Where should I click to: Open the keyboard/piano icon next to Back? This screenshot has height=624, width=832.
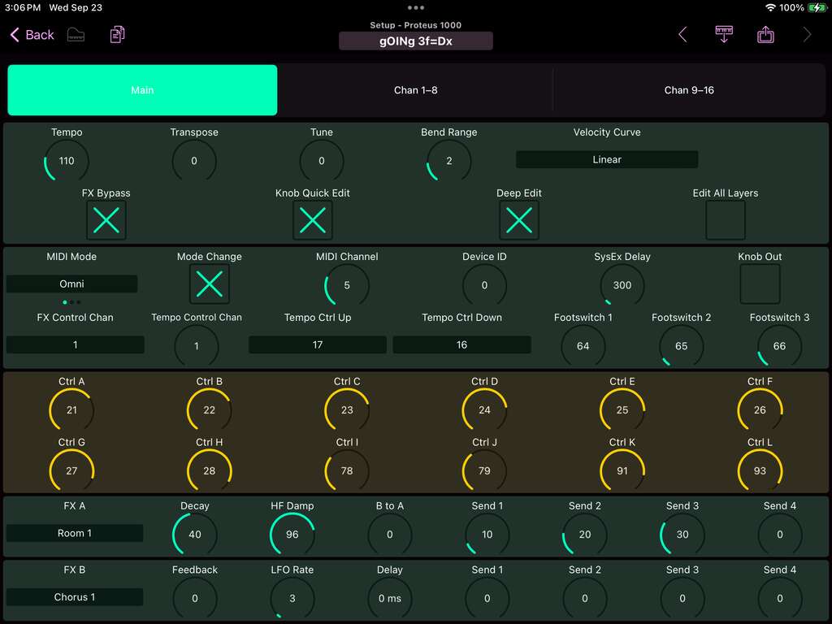[76, 35]
